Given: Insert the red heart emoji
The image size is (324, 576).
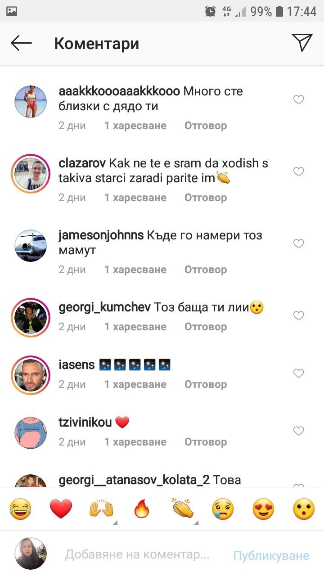Looking at the screenshot, I should pyautogui.click(x=61, y=510).
